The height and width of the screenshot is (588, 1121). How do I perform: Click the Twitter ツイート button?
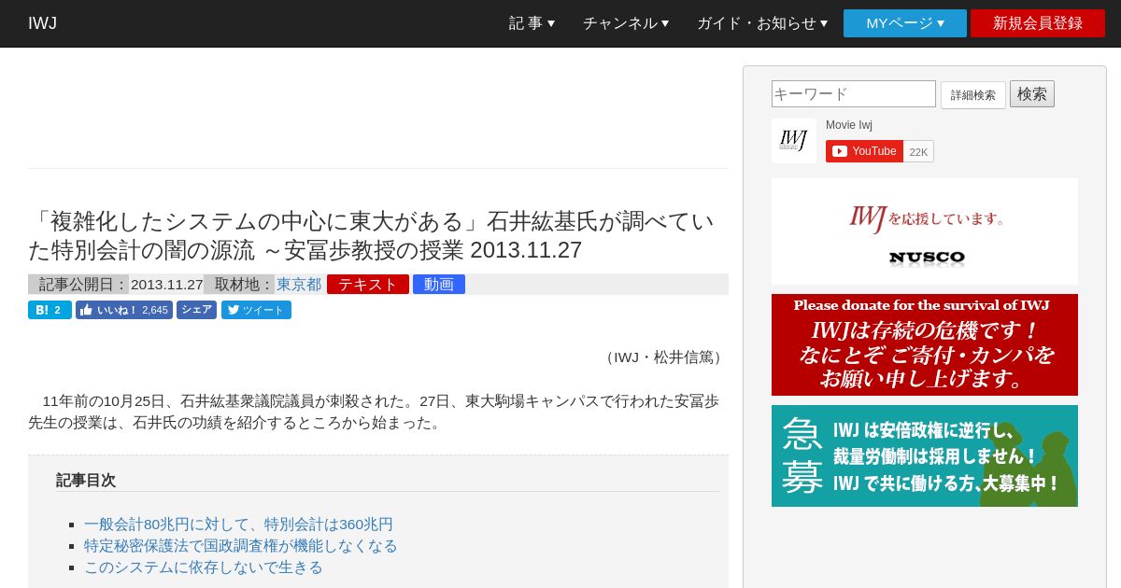click(x=256, y=310)
